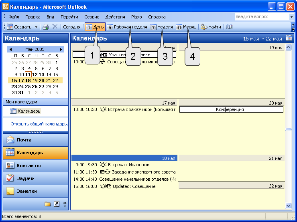Click the Delete X toolbar icon
Viewport: 297px width, 222px height.
55,27
